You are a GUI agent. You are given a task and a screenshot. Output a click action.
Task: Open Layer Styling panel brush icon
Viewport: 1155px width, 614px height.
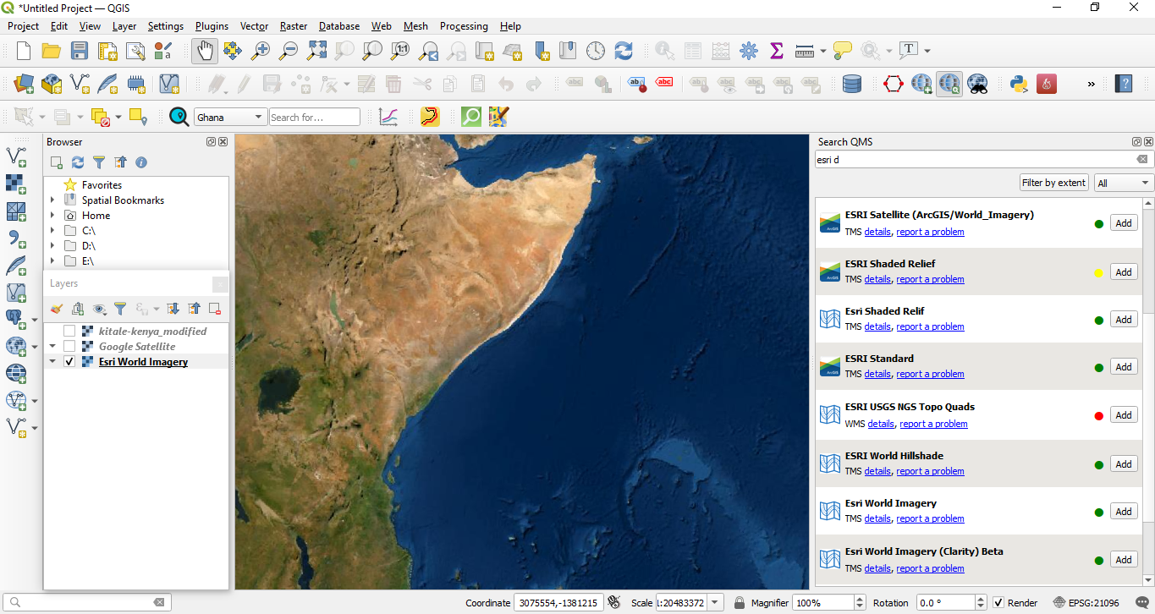click(x=57, y=309)
